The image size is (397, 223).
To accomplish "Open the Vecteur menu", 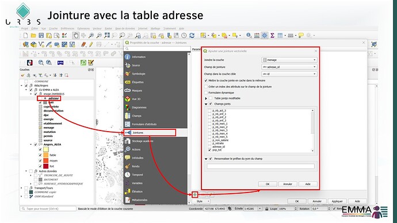I will [97, 29].
